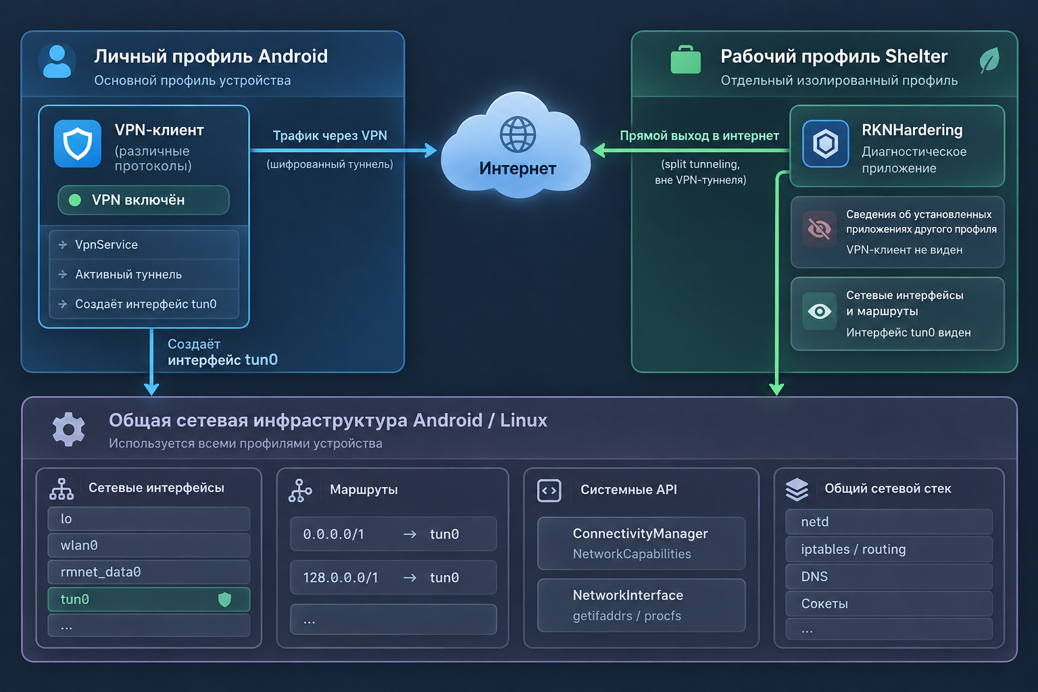This screenshot has width=1038, height=692.
Task: Select the lo interface row
Action: [x=149, y=519]
